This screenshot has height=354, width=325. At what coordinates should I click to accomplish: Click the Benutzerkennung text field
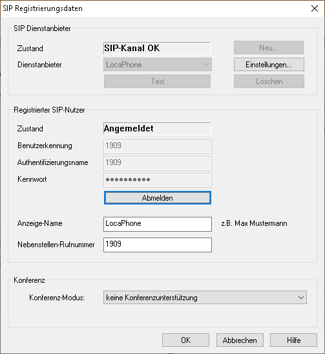tap(158, 146)
